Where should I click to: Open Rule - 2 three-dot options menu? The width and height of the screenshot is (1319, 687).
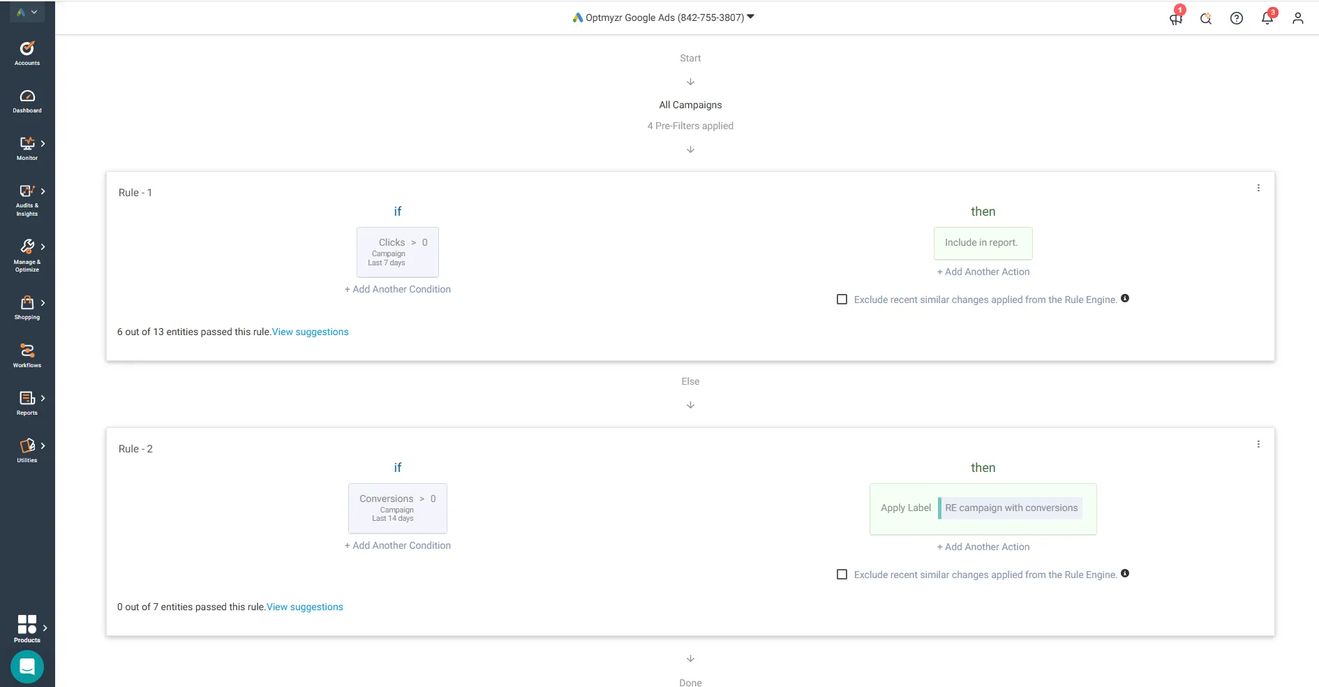click(1258, 444)
